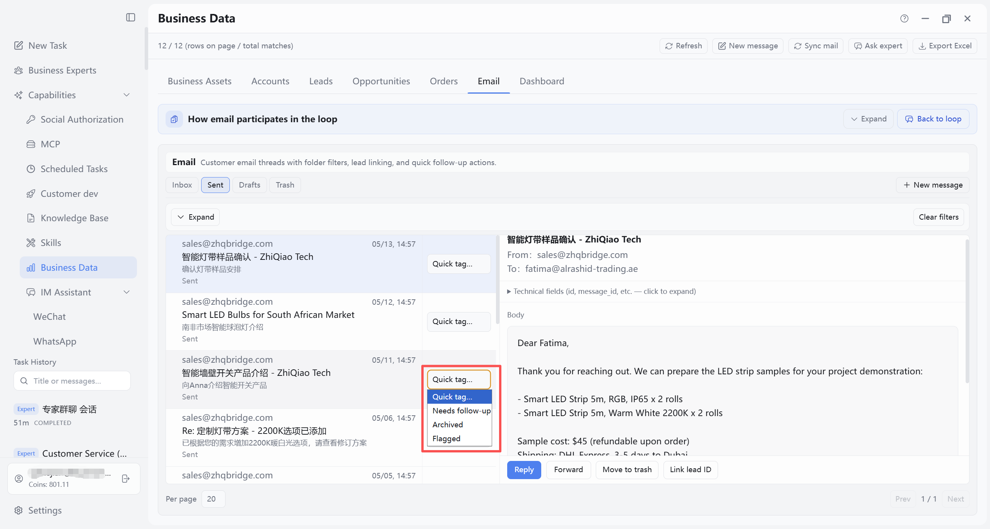Switch to the Leads tab
Image resolution: width=990 pixels, height=529 pixels.
click(321, 81)
